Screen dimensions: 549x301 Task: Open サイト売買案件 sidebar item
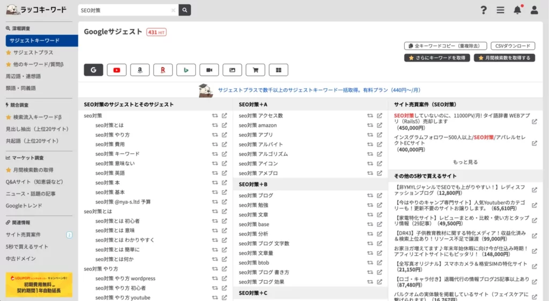pos(23,235)
